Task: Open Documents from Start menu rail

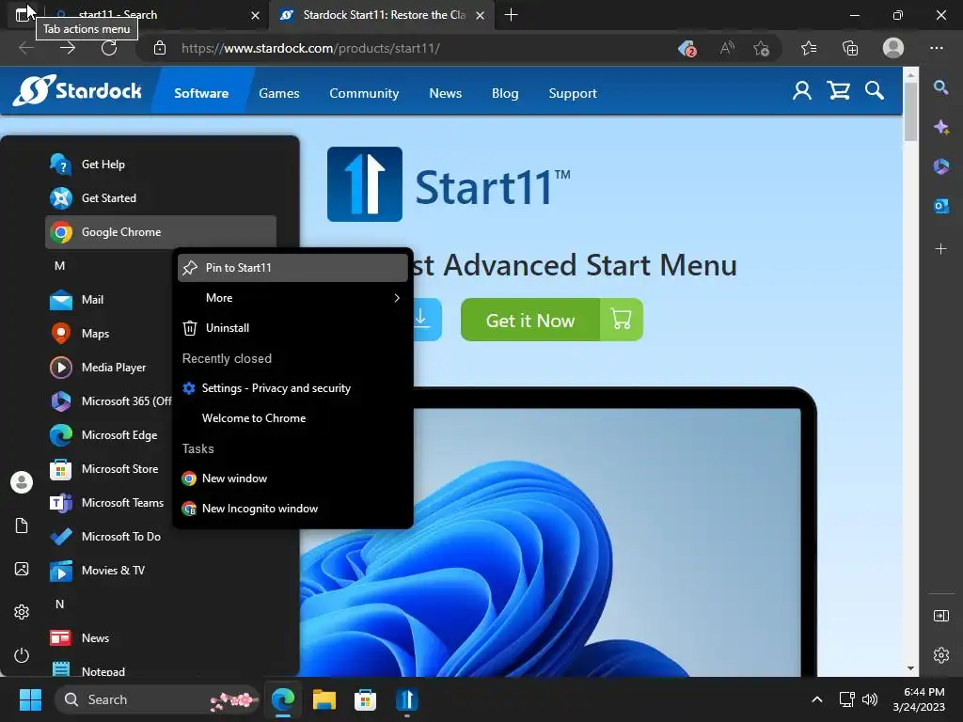Action: coord(22,526)
